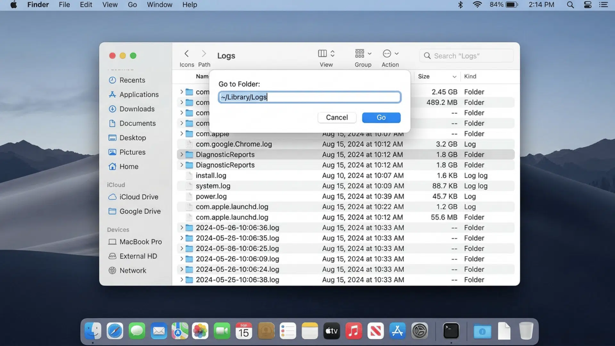Screen dimensions: 615x346
Task: Launch Music from the Dock
Action: [354, 331]
